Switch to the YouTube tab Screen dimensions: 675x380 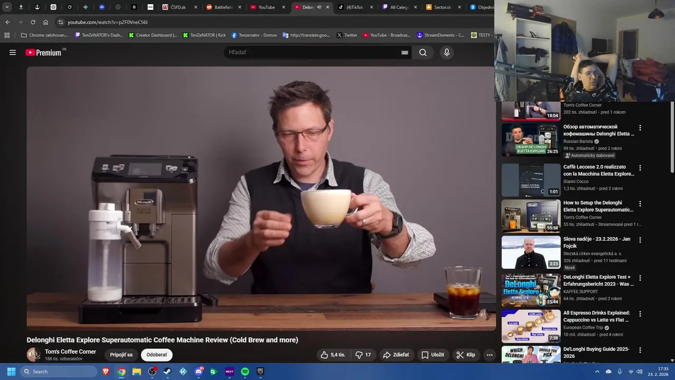tap(268, 7)
